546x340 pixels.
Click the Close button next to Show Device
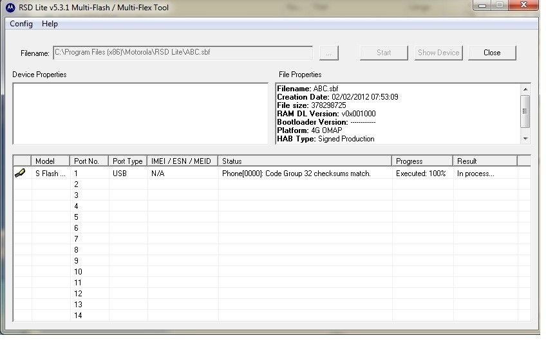[492, 53]
